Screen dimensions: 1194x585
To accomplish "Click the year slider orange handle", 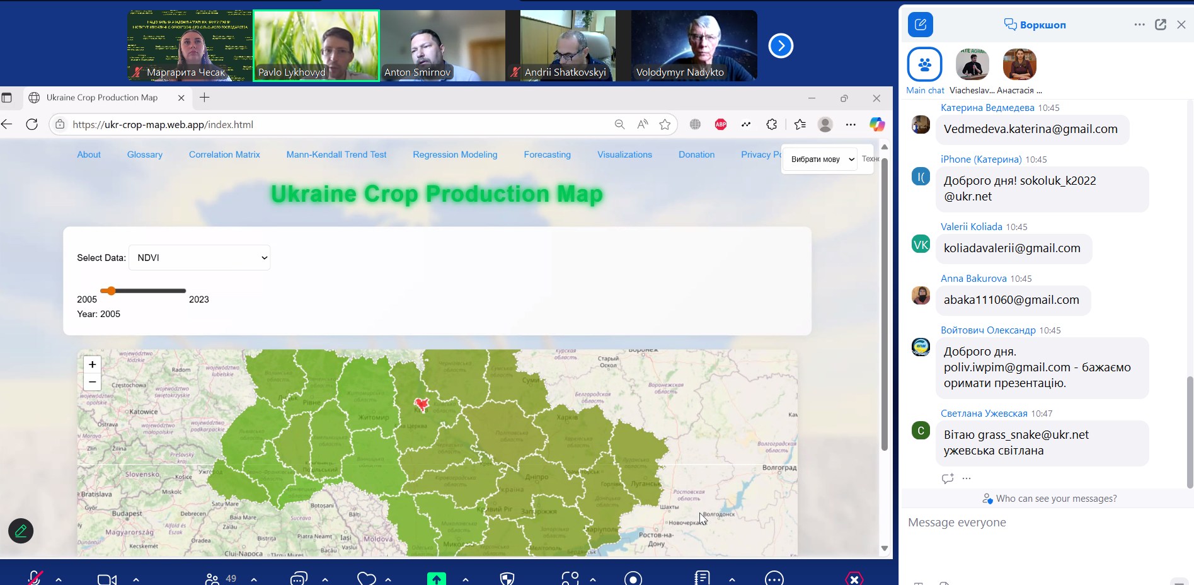I will [x=111, y=291].
